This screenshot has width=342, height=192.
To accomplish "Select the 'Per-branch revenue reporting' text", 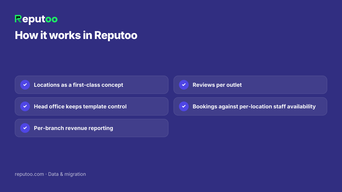I will (x=74, y=128).
